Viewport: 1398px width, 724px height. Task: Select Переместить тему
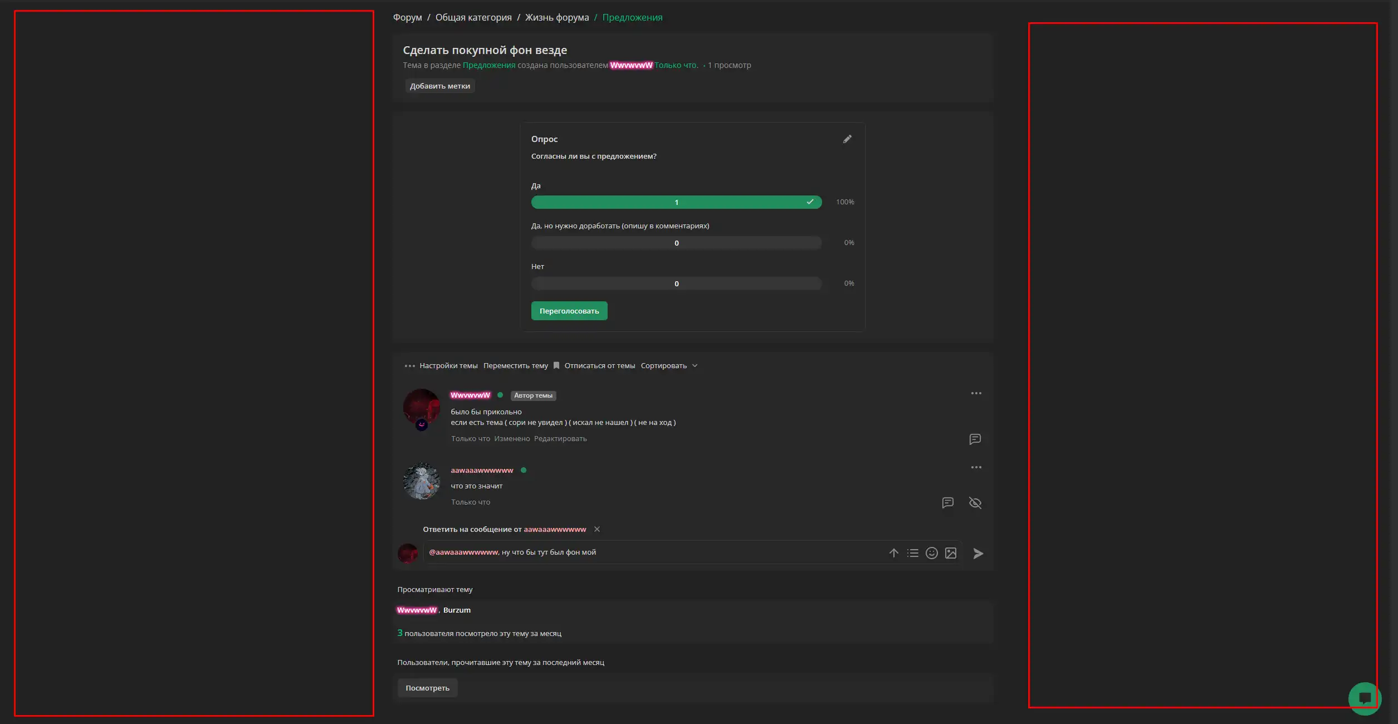516,366
